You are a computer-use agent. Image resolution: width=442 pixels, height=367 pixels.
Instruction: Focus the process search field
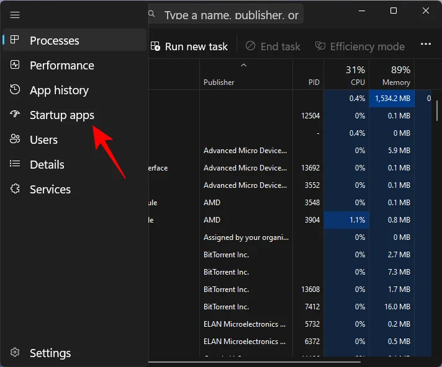coord(226,14)
